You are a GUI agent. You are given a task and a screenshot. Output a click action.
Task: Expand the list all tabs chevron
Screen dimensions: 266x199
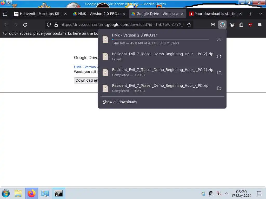[261, 14]
